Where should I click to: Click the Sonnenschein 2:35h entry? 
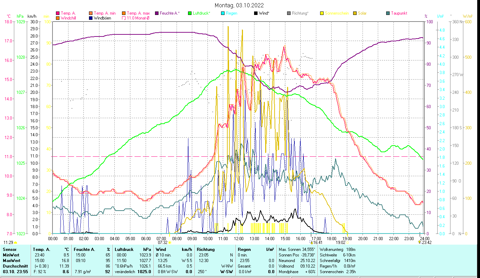pyautogui.click(x=338, y=272)
